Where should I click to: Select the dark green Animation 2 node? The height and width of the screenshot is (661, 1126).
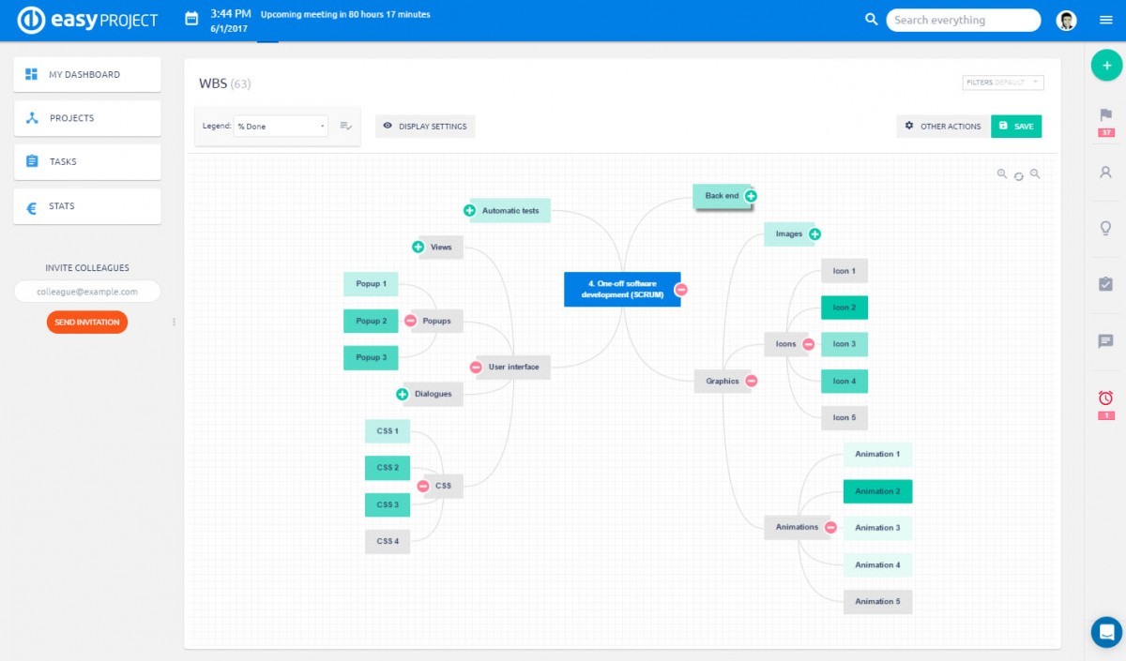coord(877,491)
